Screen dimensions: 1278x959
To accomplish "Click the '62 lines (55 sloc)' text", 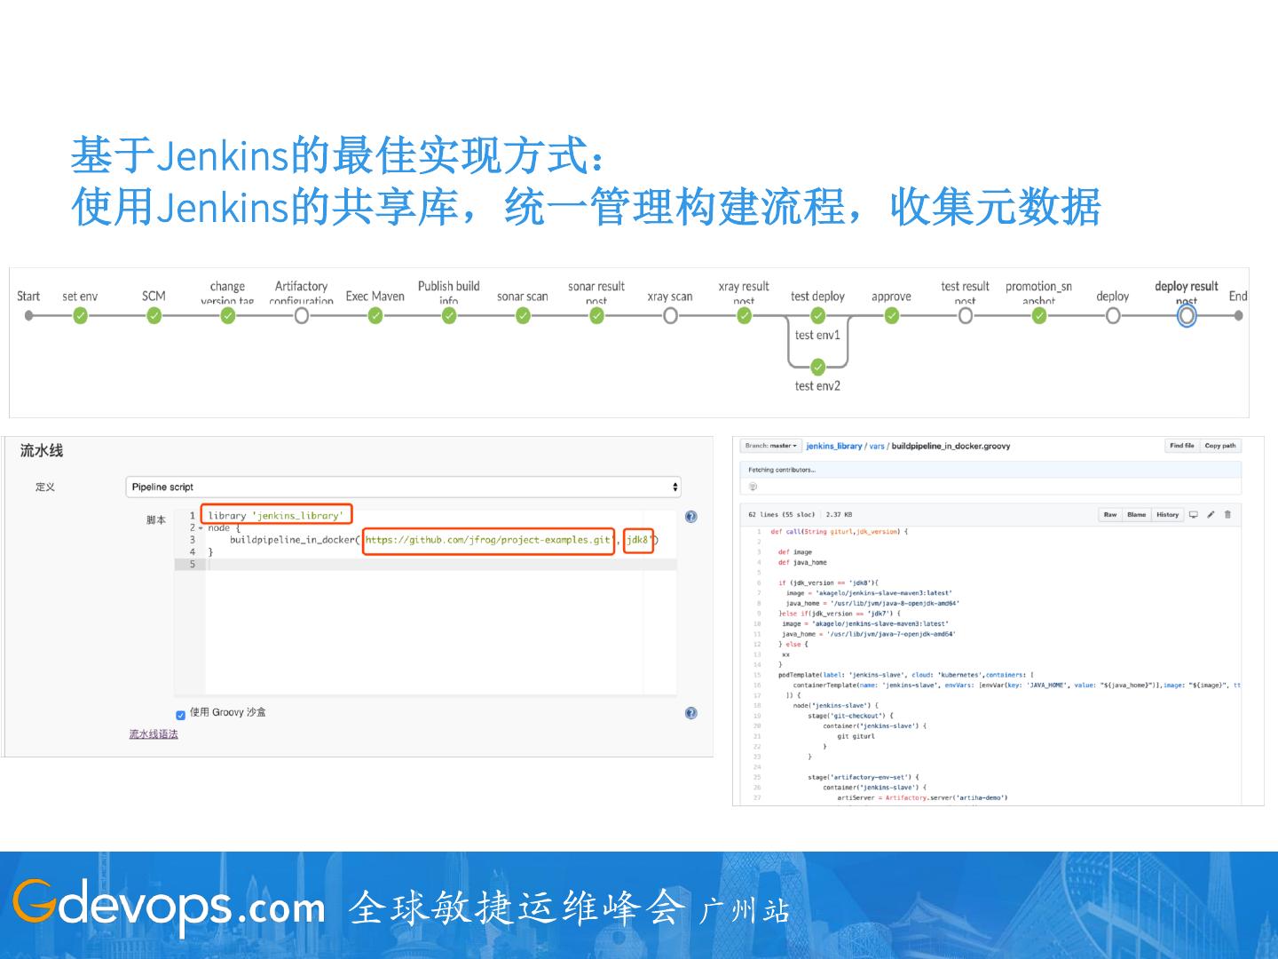I will pyautogui.click(x=781, y=514).
